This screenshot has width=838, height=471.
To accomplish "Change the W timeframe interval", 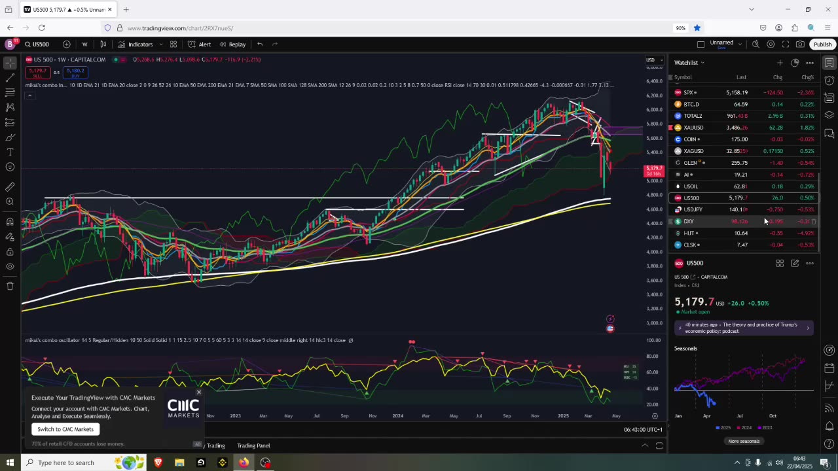I will 84,44.
